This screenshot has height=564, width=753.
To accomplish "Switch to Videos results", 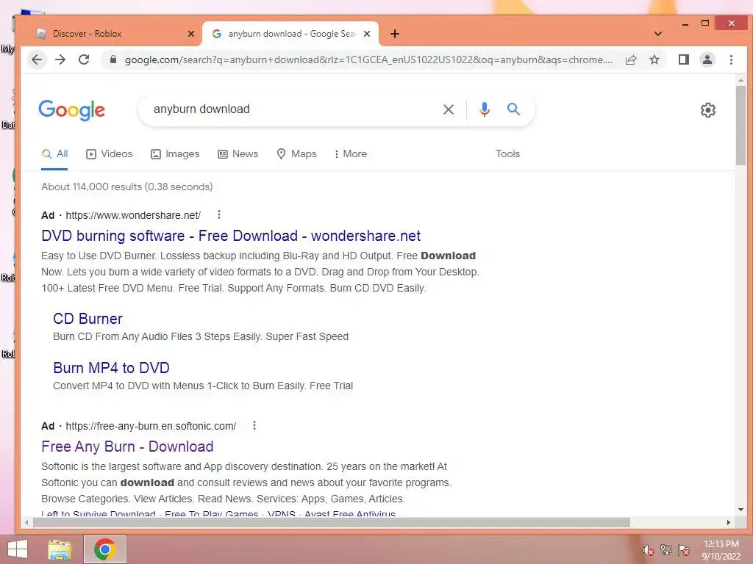I will pyautogui.click(x=109, y=154).
